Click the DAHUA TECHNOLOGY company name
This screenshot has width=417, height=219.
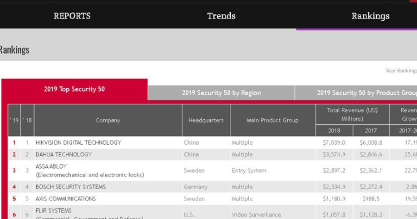coord(63,154)
